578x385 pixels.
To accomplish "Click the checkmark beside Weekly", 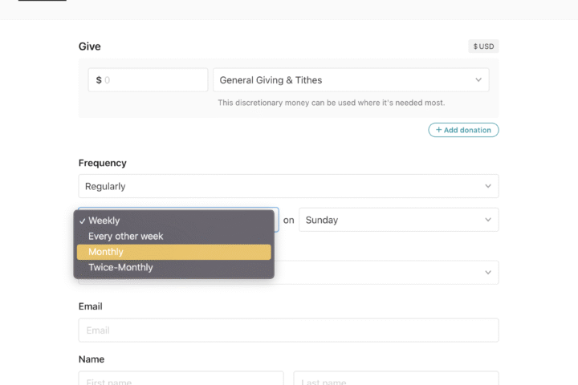I will coord(82,221).
